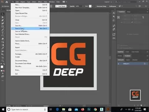149x112 pixels.
Task: Select the Eyedropper tool
Action: [2, 48]
